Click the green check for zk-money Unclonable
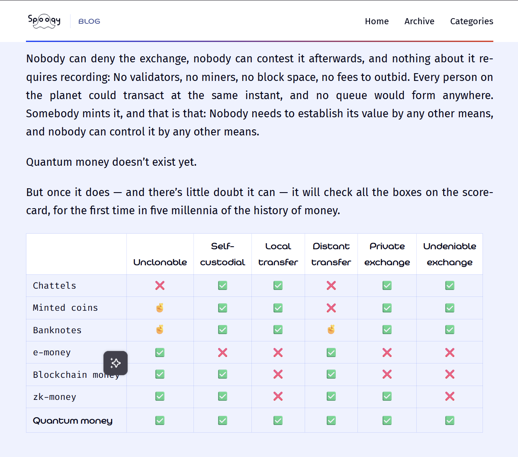Image resolution: width=518 pixels, height=457 pixels. click(160, 396)
